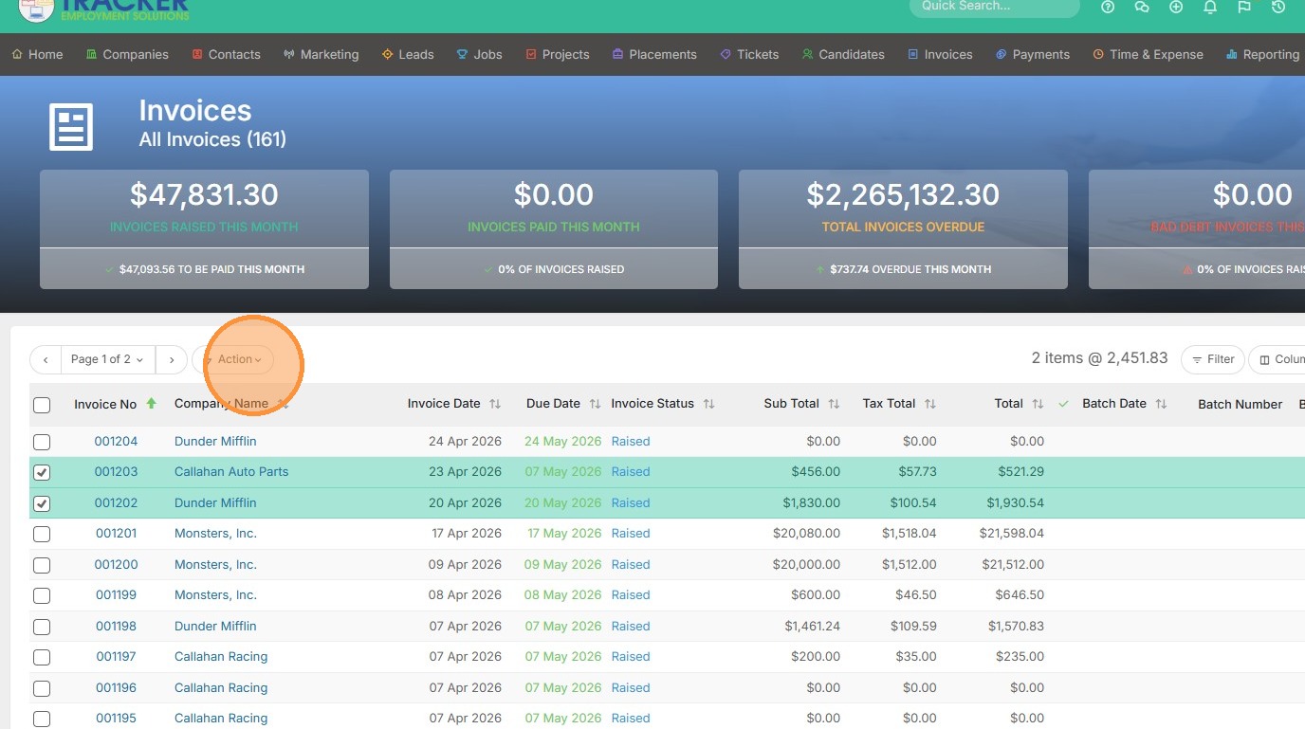
Task: Sort by Invoice Date arrows
Action: (x=495, y=404)
